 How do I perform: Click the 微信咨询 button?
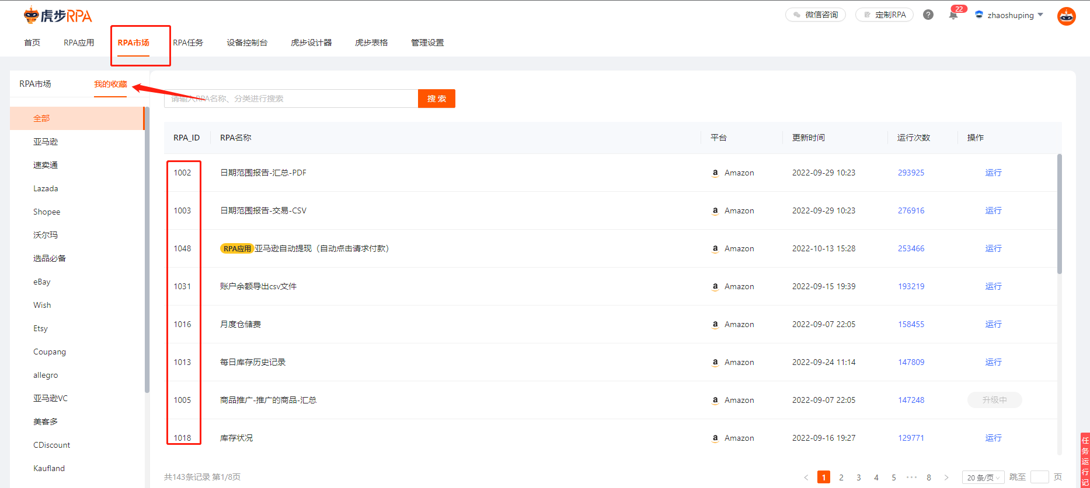816,15
